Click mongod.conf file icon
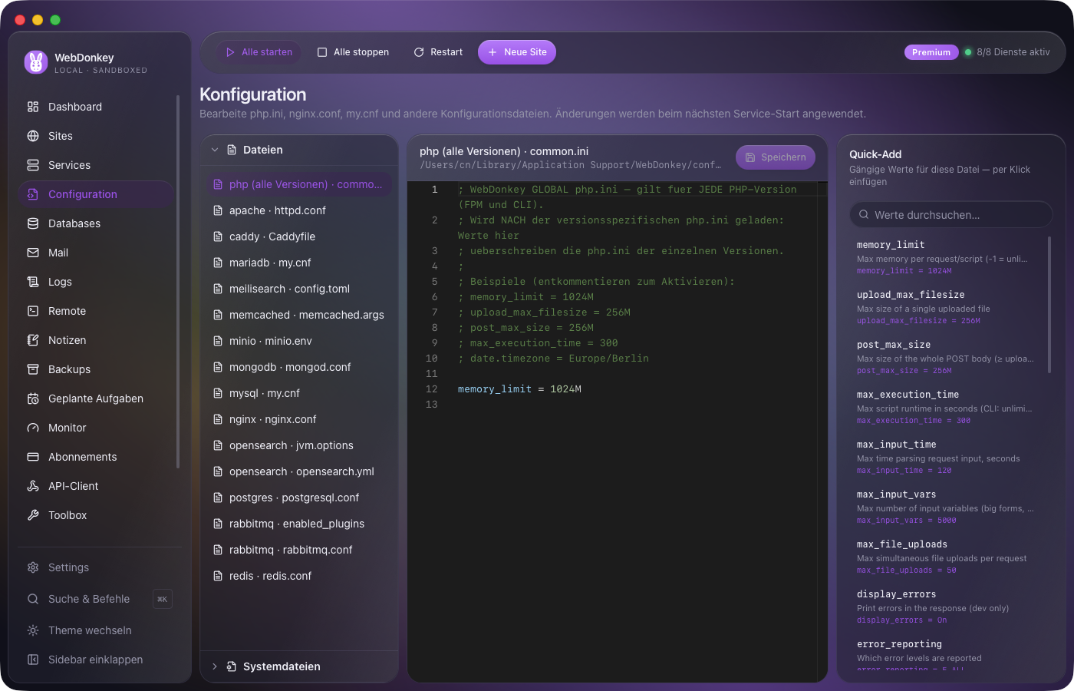1074x691 pixels. (x=218, y=367)
